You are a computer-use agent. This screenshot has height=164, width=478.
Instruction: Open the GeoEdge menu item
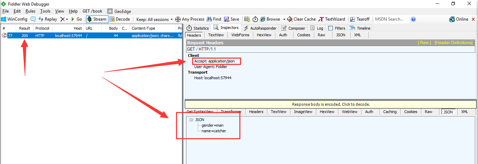(119, 11)
